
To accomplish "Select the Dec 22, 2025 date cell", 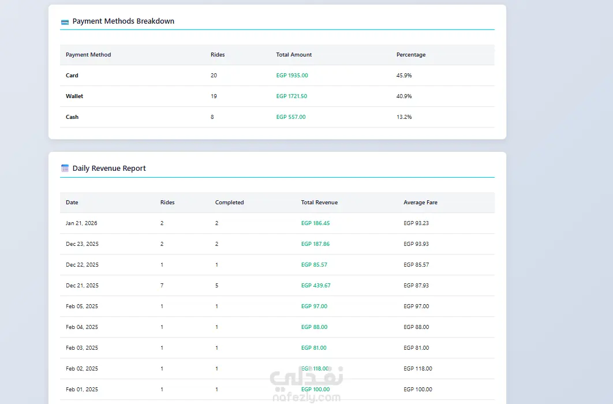I will 82,264.
